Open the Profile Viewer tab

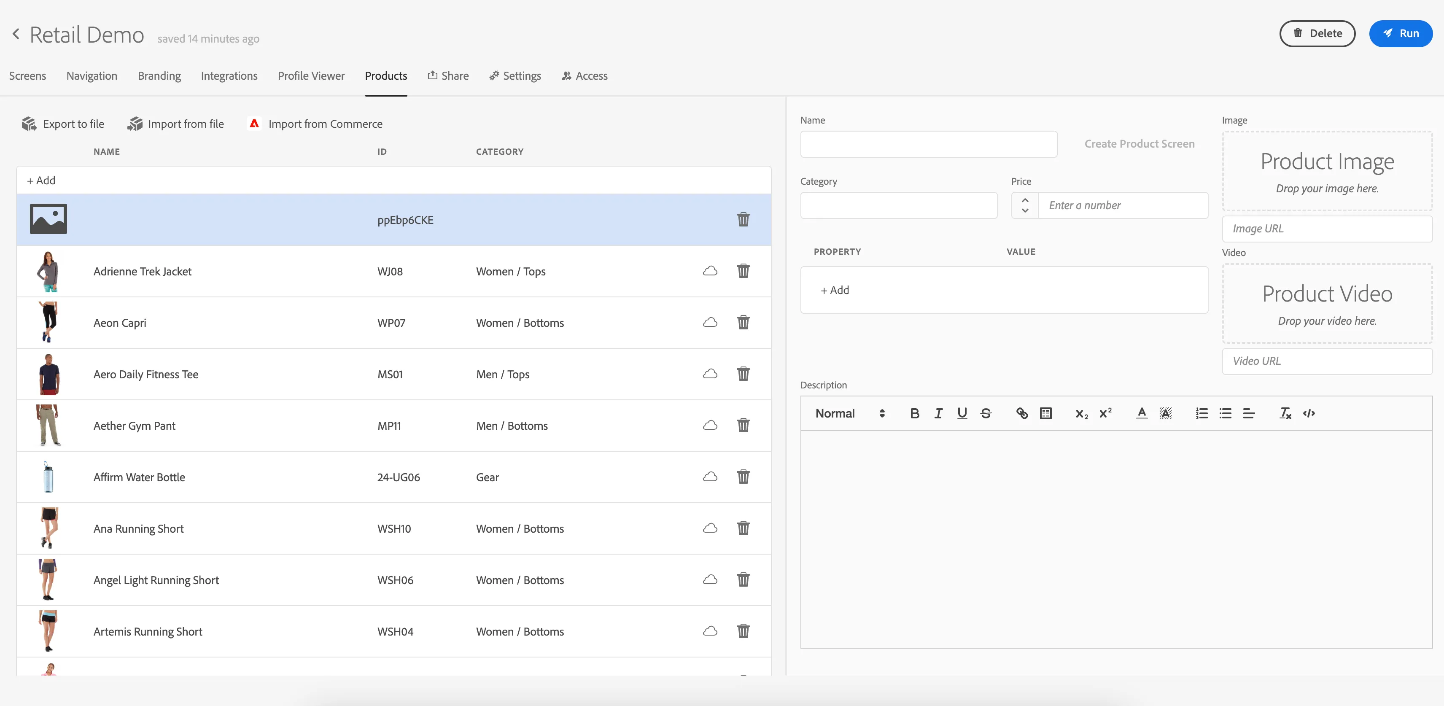311,75
